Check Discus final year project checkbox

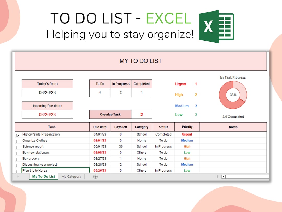coord(18,165)
